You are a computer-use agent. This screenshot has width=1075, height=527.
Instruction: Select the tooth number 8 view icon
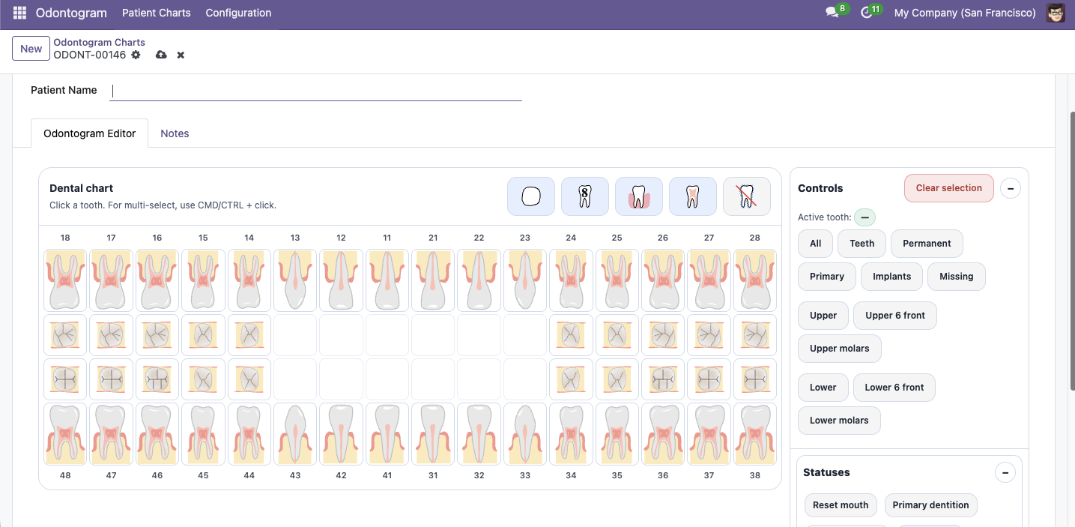pos(585,196)
